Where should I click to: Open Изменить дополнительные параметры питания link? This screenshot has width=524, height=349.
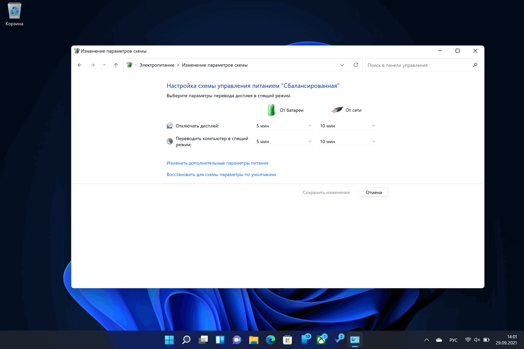coord(217,163)
